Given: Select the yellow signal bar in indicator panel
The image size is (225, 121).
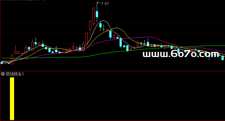Looking at the screenshot, I should (x=12, y=99).
